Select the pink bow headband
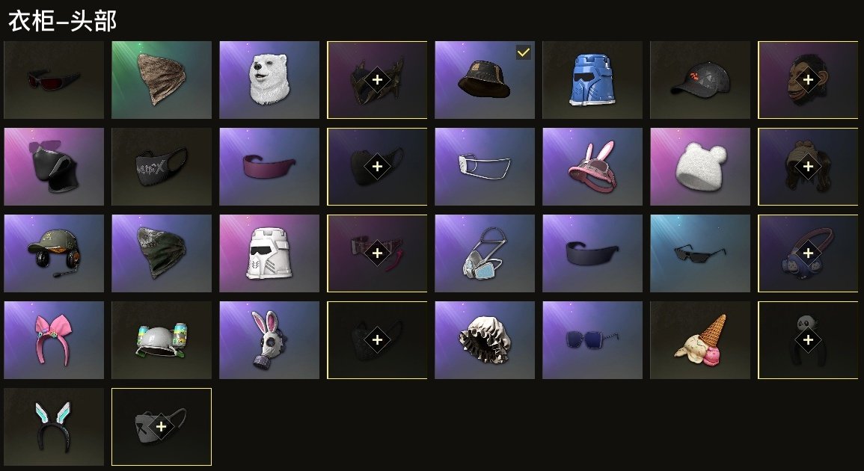Image resolution: width=864 pixels, height=471 pixels. 53,340
